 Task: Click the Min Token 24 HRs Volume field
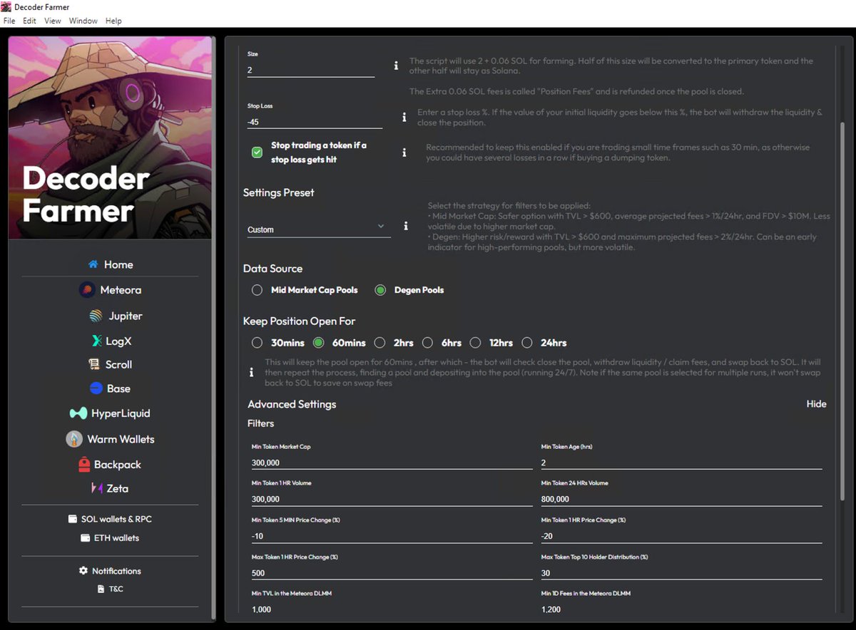click(x=681, y=499)
